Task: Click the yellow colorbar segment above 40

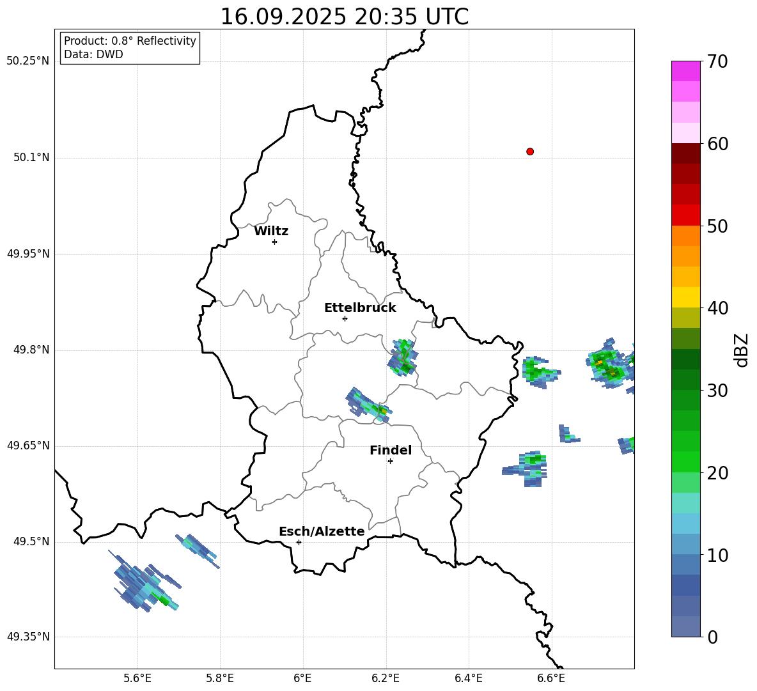Action: point(685,297)
